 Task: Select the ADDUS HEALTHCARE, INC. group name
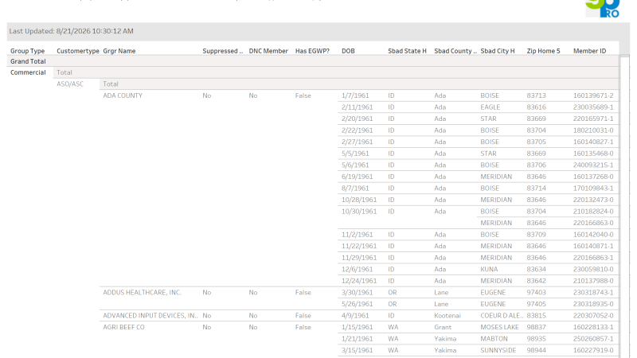coord(142,292)
